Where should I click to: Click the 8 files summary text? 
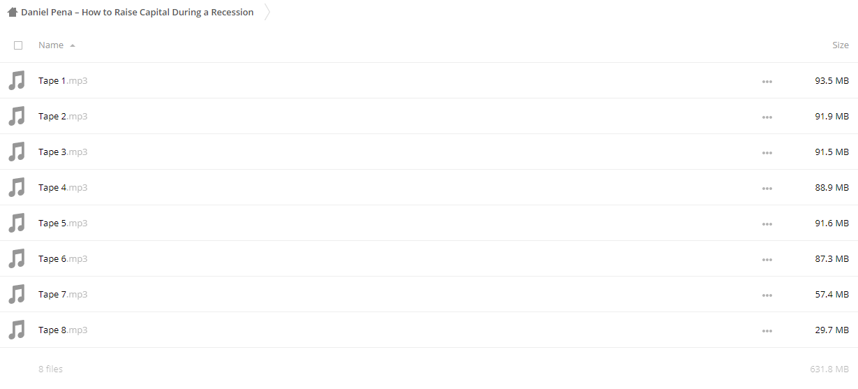tap(50, 369)
